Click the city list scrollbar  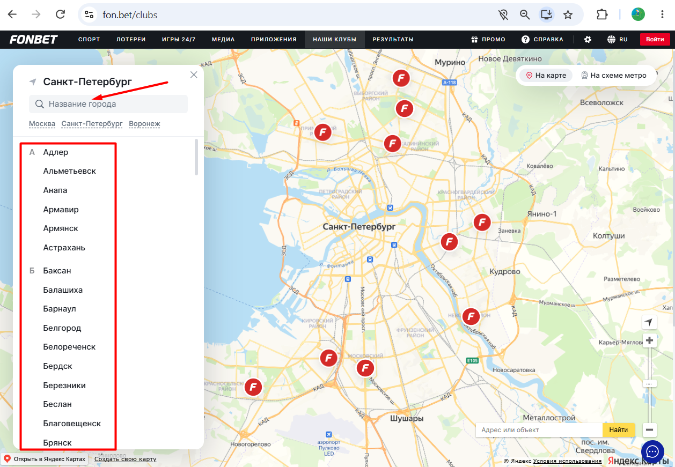[x=196, y=157]
